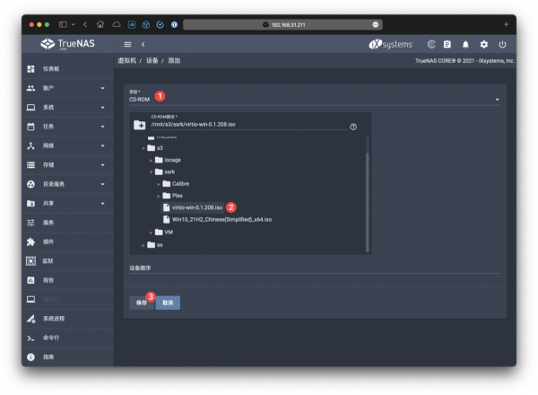
Task: Go to Devices breadcrumb
Action: pyautogui.click(x=152, y=61)
